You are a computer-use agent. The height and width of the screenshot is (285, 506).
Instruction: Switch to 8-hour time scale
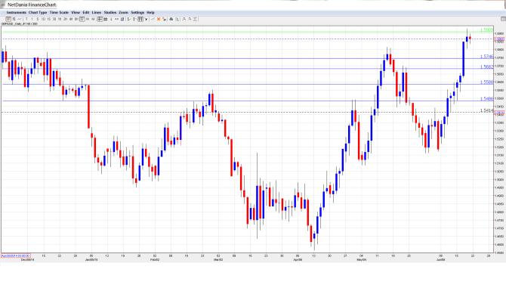(76, 20)
